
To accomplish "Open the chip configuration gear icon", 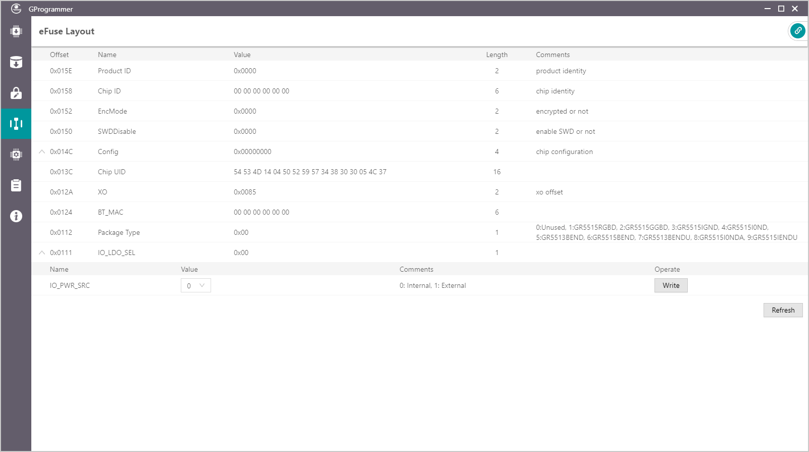I will pyautogui.click(x=16, y=155).
